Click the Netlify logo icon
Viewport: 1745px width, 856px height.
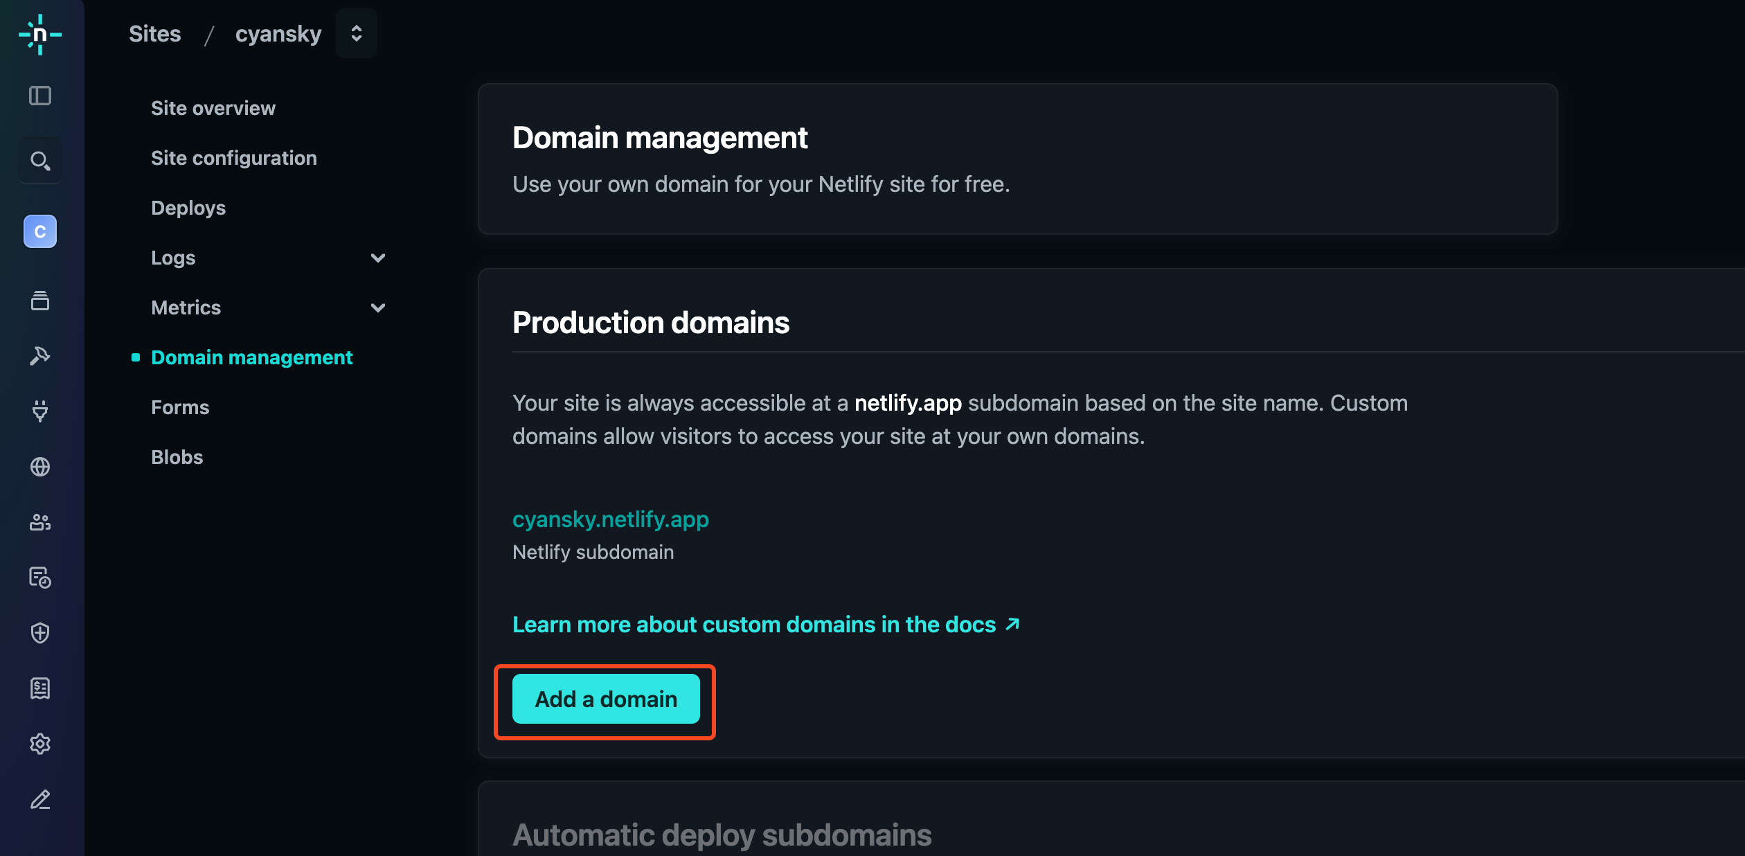pos(40,34)
